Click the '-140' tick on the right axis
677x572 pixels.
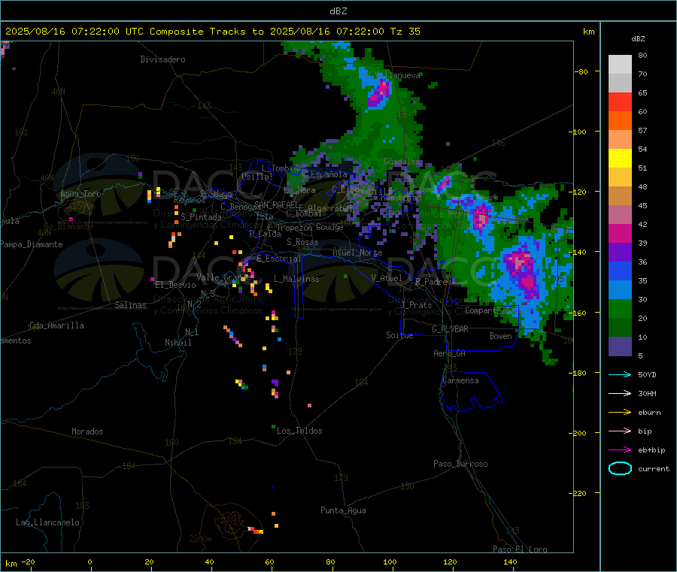(579, 252)
